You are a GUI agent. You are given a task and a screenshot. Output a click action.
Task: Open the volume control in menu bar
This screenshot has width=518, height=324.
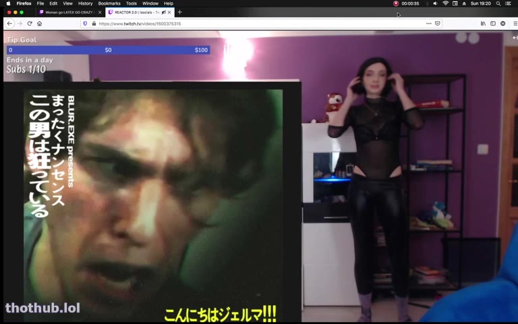pyautogui.click(x=436, y=3)
